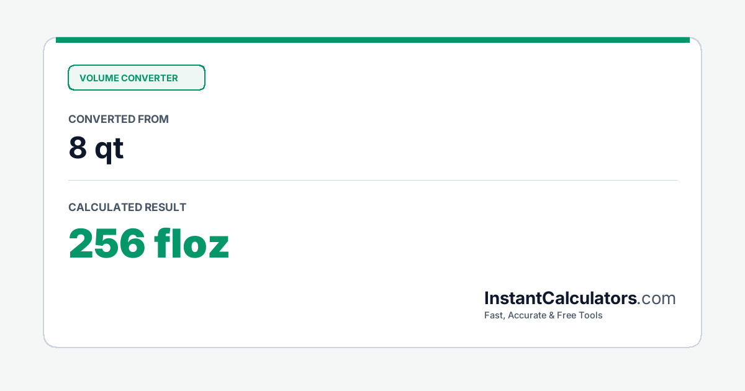This screenshot has width=745, height=391.
Task: Select the word FROM in the label
Action: (153, 119)
